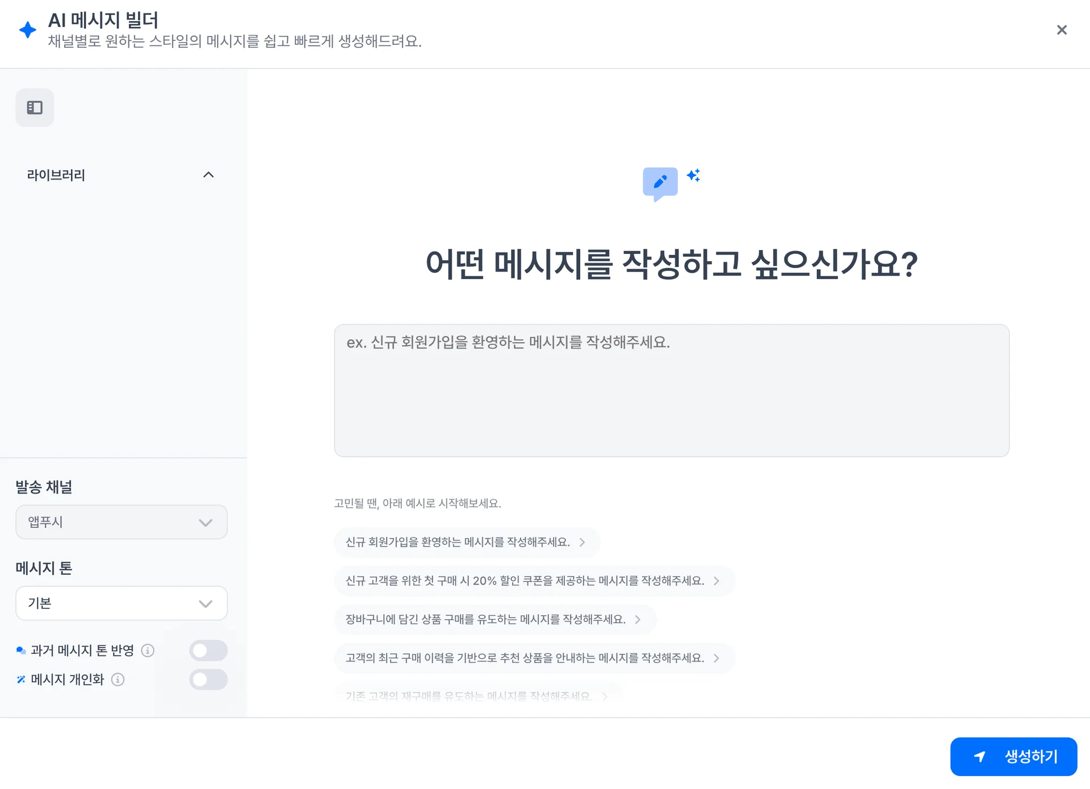Click info icon beside 메시지 개인화
Viewport: 1090px width, 789px height.
pyautogui.click(x=118, y=679)
